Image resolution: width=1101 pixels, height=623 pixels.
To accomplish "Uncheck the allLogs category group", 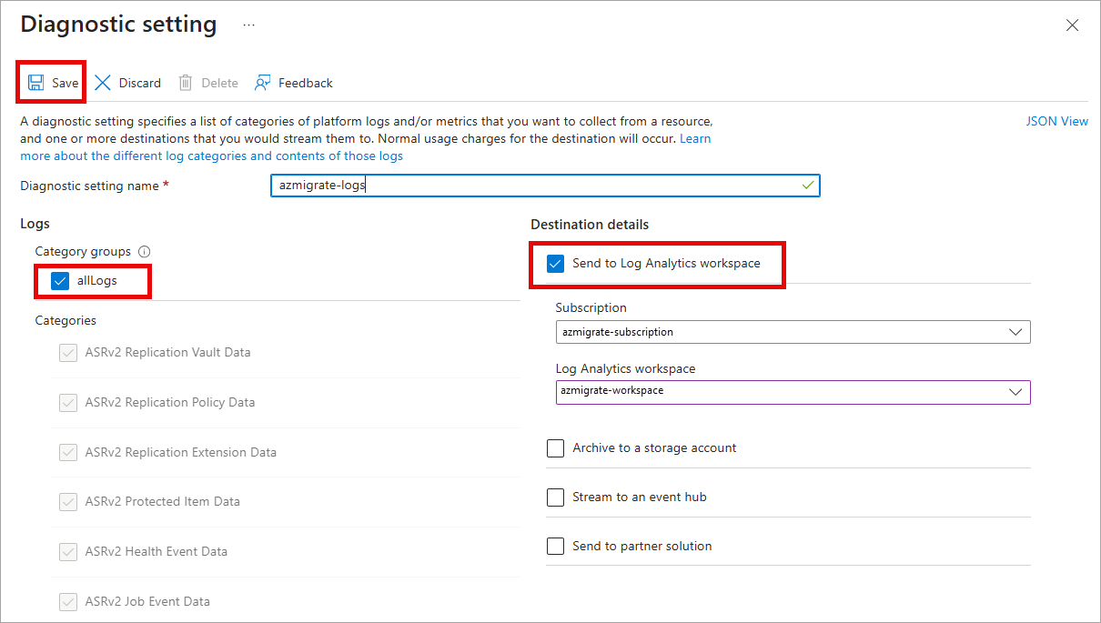I will tap(60, 281).
